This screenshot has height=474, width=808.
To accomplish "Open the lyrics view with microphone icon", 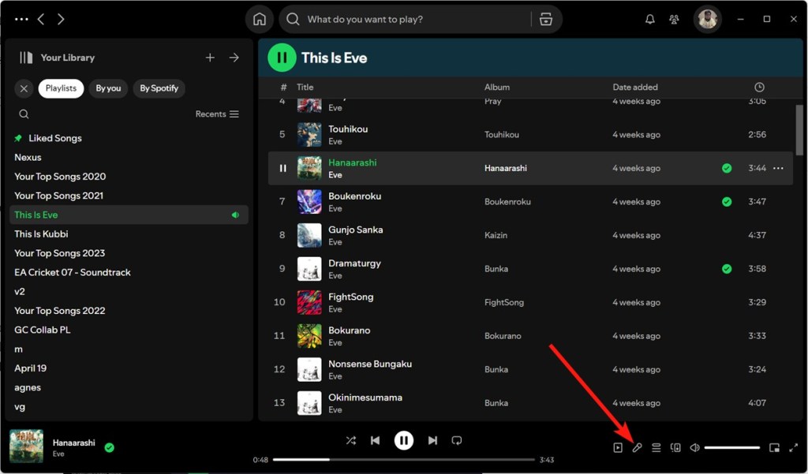I will click(637, 447).
